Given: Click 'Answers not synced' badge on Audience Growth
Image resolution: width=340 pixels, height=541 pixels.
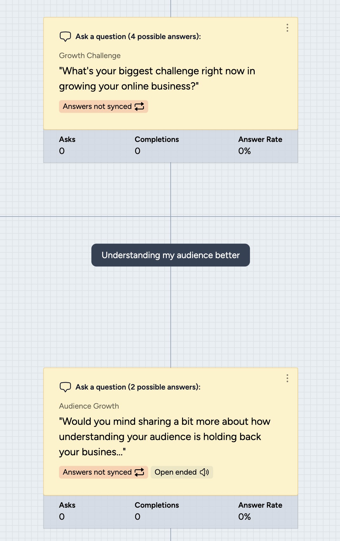Looking at the screenshot, I should (97, 472).
